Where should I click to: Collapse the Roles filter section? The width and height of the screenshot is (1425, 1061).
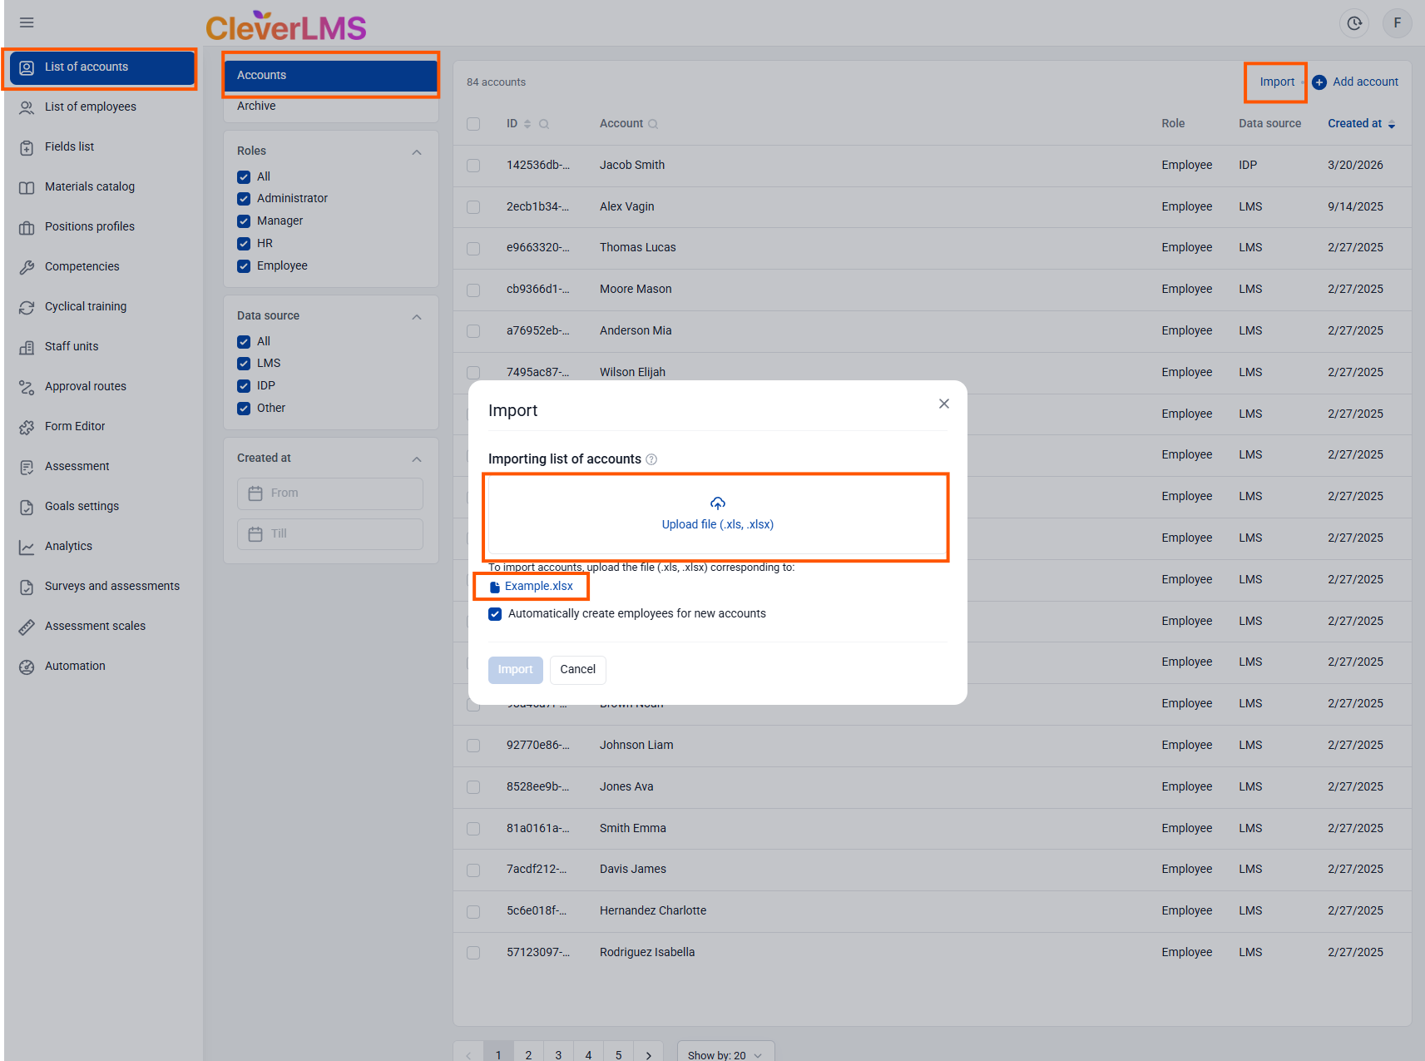point(417,152)
